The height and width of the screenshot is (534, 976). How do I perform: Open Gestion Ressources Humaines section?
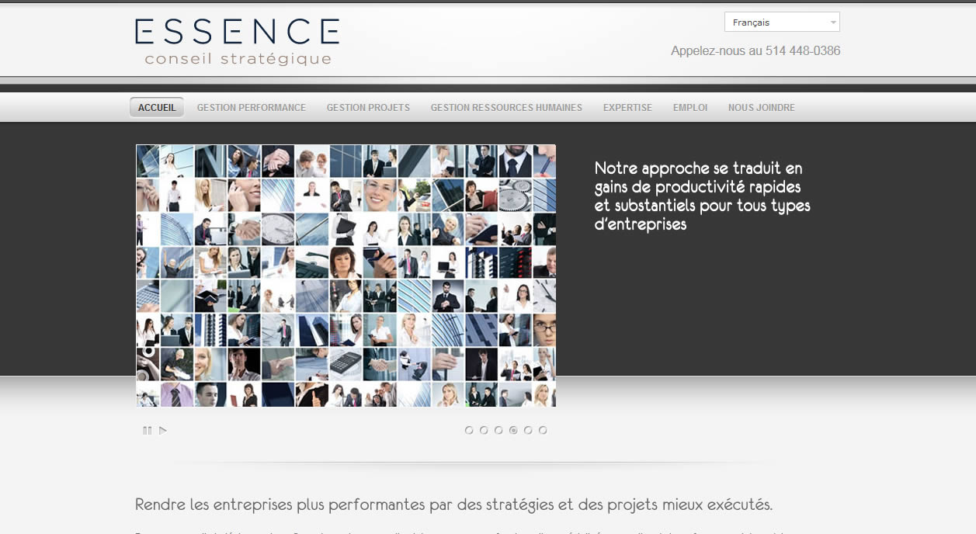(506, 108)
